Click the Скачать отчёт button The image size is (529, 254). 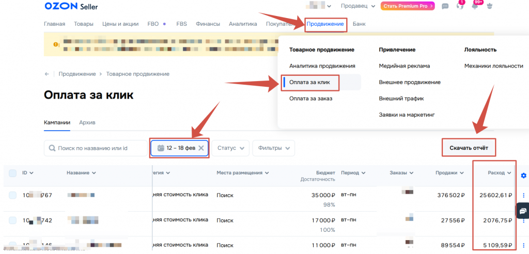tap(469, 148)
